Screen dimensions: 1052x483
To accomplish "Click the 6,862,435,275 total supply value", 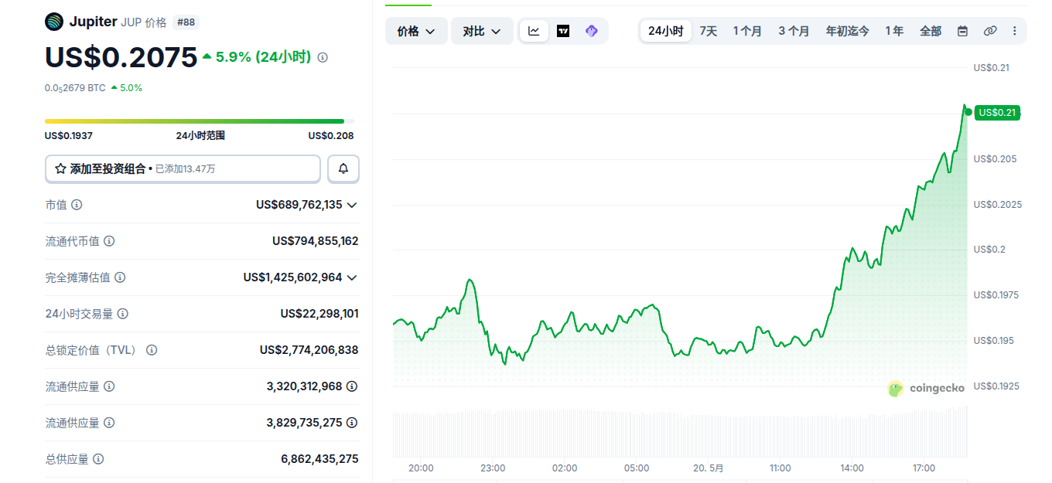I will (319, 459).
